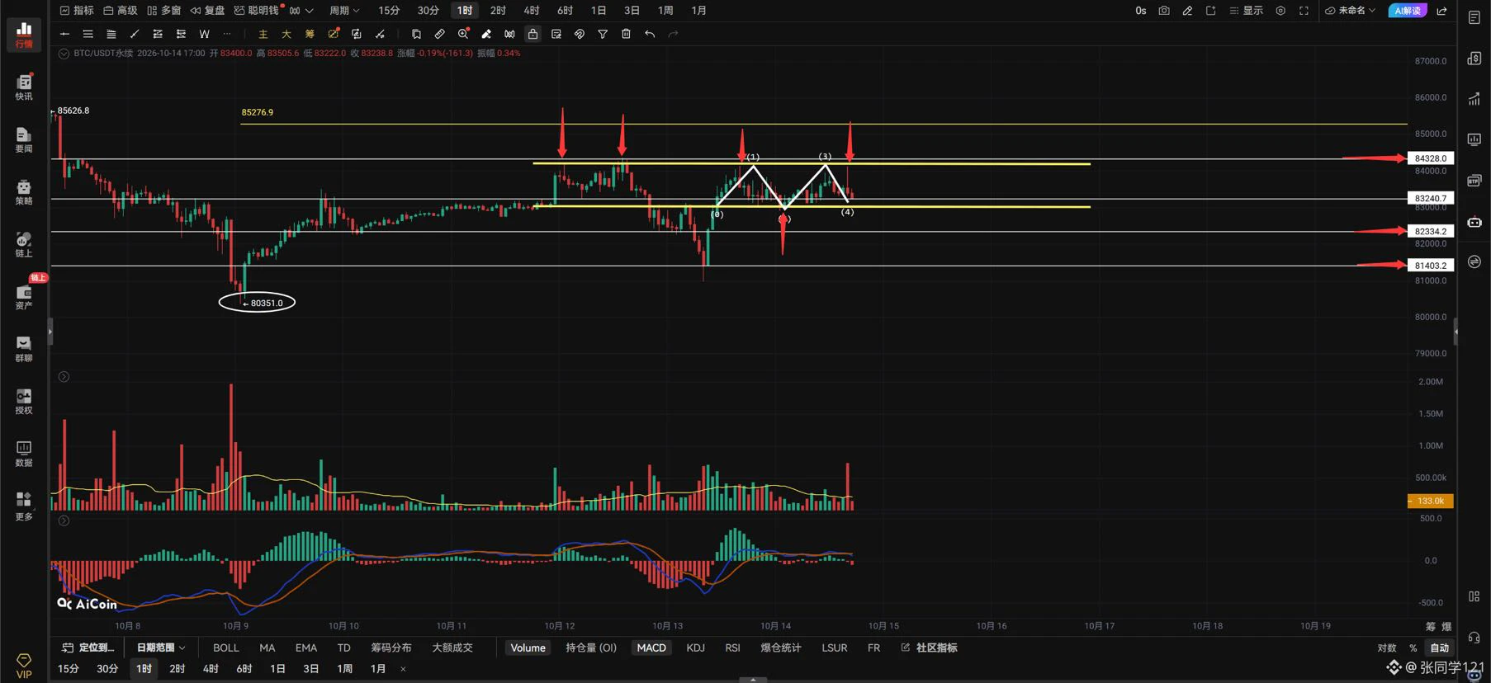This screenshot has width=1491, height=683.
Task: Expand the chart type dropdown arrow
Action: 310,11
